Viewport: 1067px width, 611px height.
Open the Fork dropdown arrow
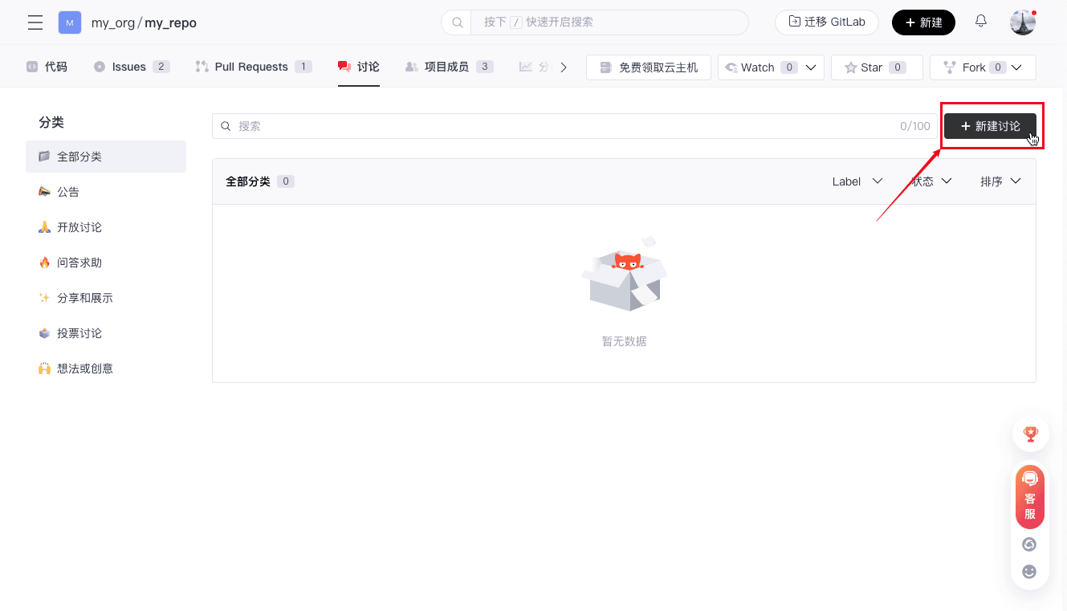1017,67
